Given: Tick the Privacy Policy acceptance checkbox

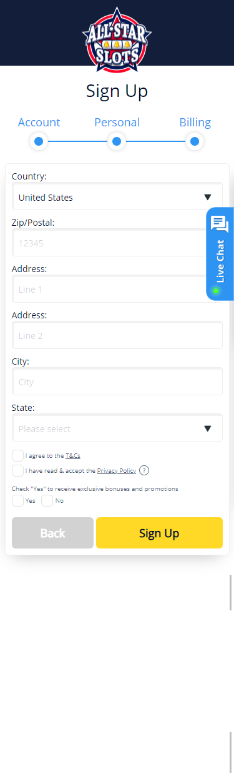Looking at the screenshot, I should point(18,470).
